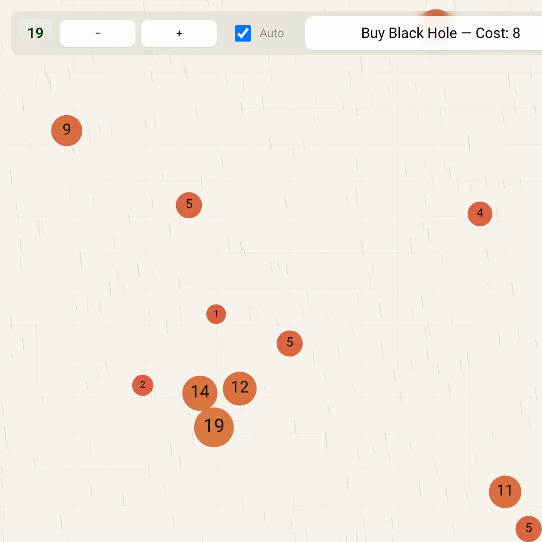Screen dimensions: 542x542
Task: Click the minus button in toolbar
Action: click(98, 33)
